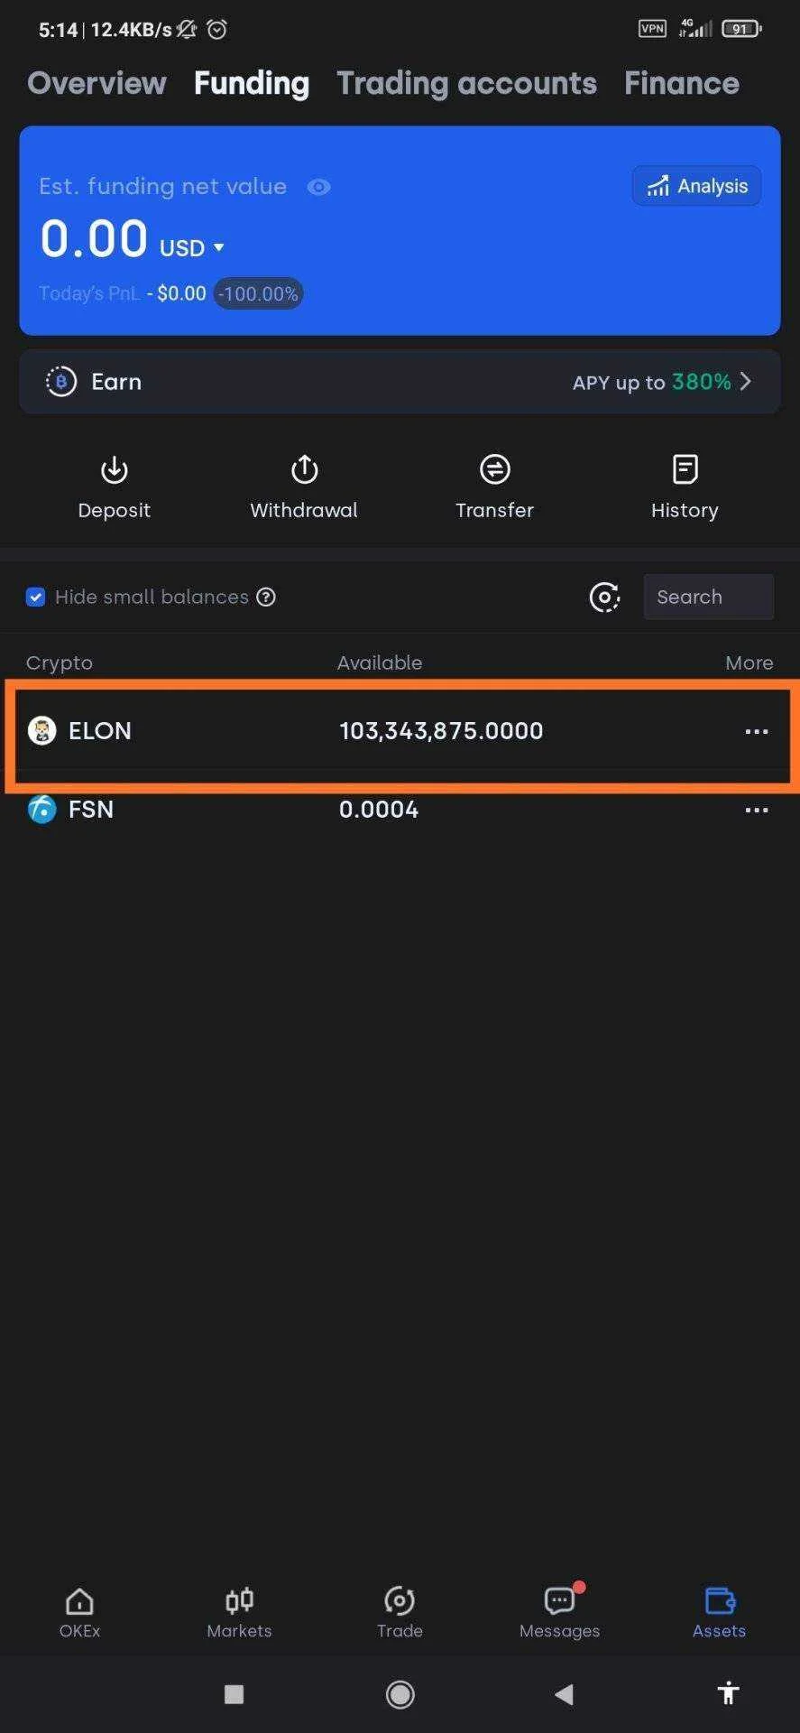Tap the More column header
The height and width of the screenshot is (1733, 800).
[749, 663]
